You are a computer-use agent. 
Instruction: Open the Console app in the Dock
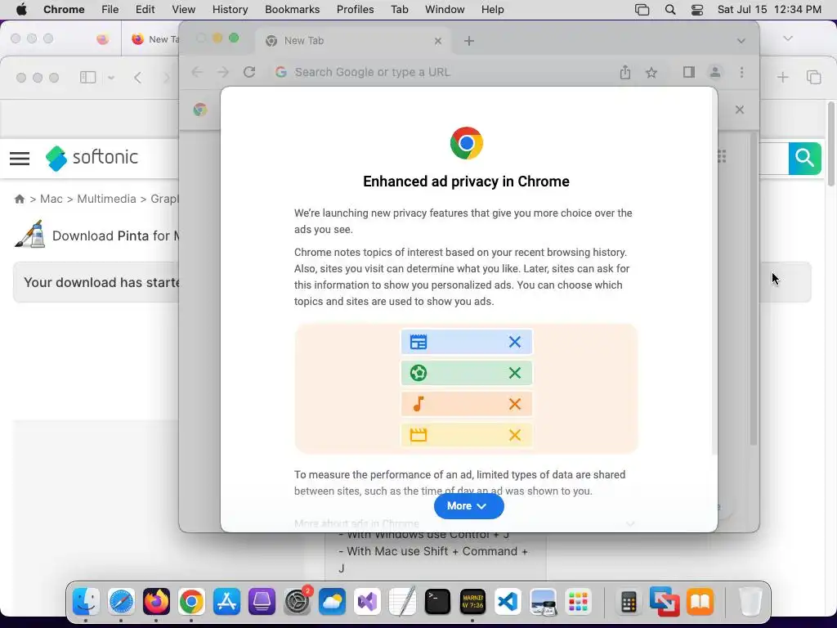tap(472, 602)
